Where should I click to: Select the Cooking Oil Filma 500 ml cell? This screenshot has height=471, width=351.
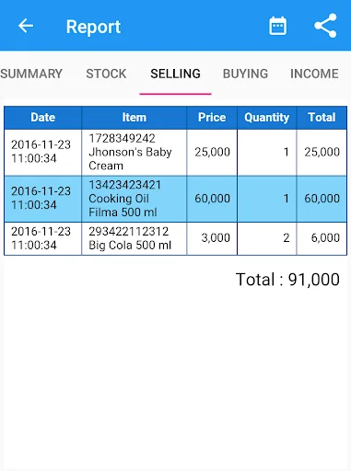[x=135, y=199]
